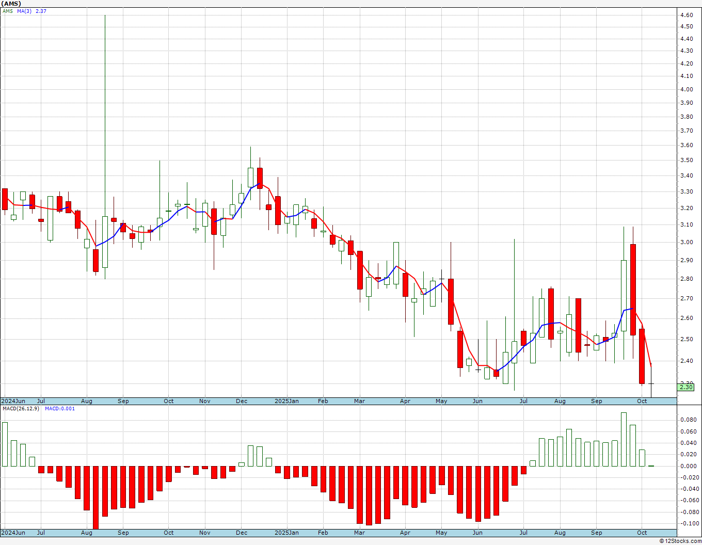Select the AMS legend label
702x545 pixels.
click(8, 11)
